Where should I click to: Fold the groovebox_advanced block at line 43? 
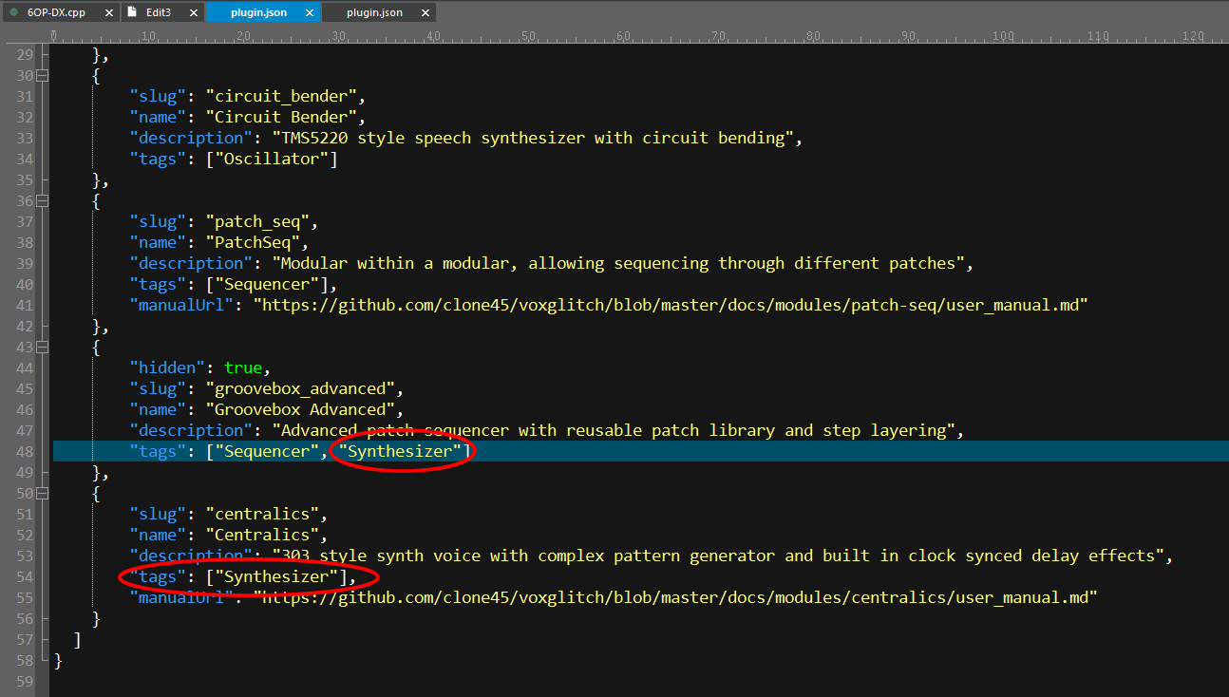point(42,348)
